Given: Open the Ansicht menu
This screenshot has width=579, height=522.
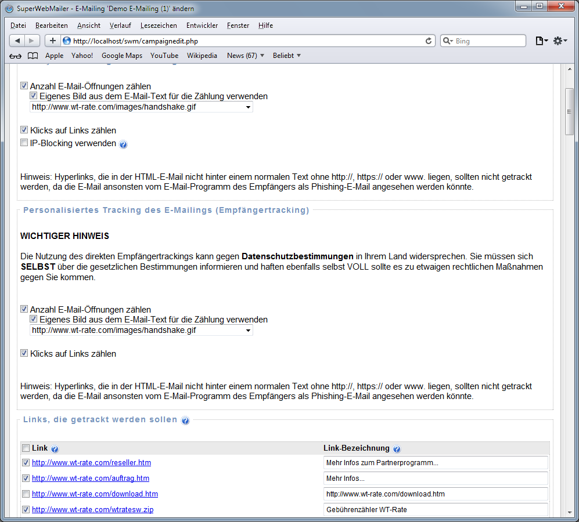Looking at the screenshot, I should click(x=89, y=26).
